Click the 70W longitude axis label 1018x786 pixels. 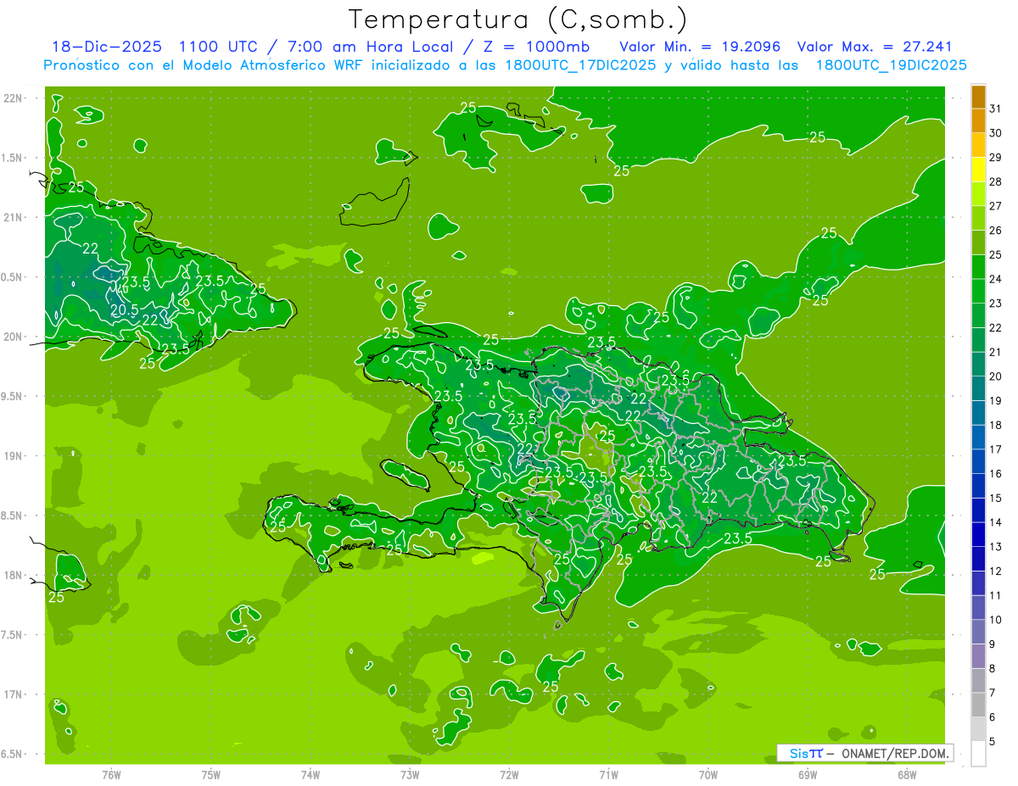click(x=708, y=774)
